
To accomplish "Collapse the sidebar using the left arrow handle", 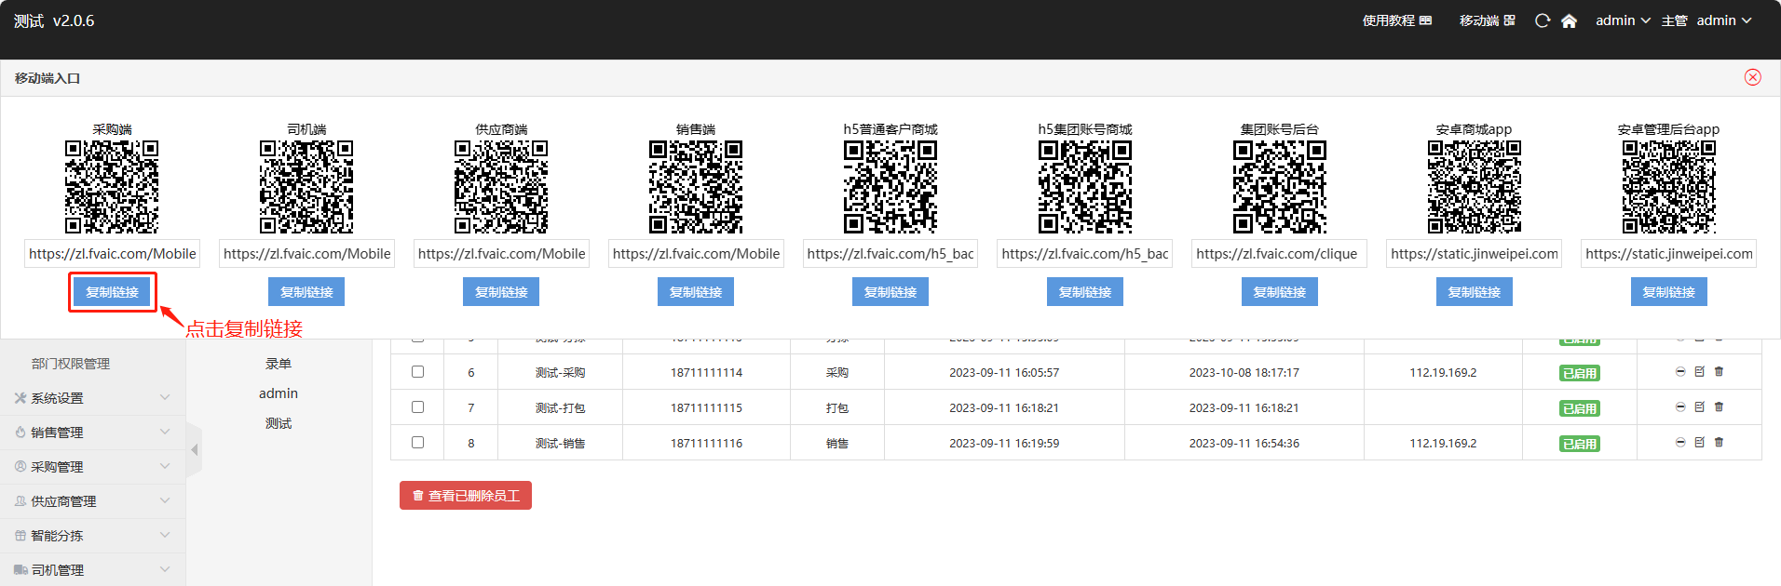I will click(x=194, y=450).
